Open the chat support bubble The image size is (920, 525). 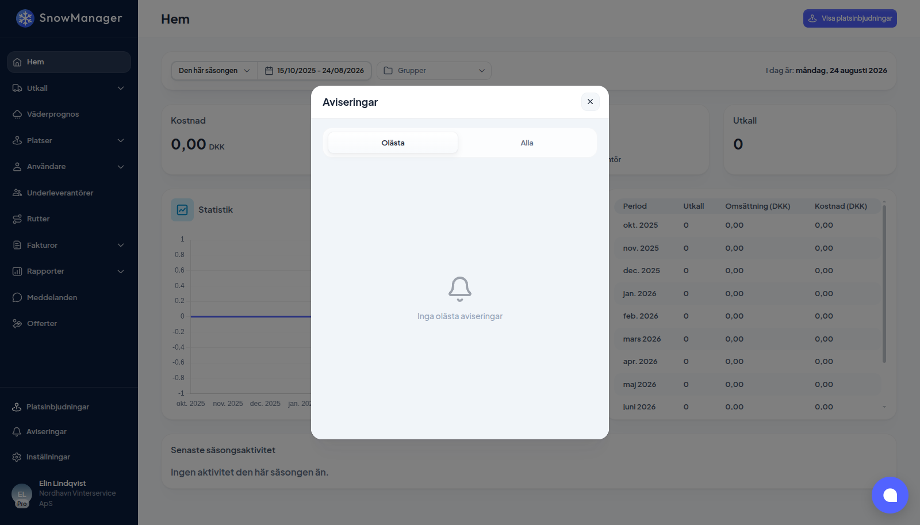(890, 495)
